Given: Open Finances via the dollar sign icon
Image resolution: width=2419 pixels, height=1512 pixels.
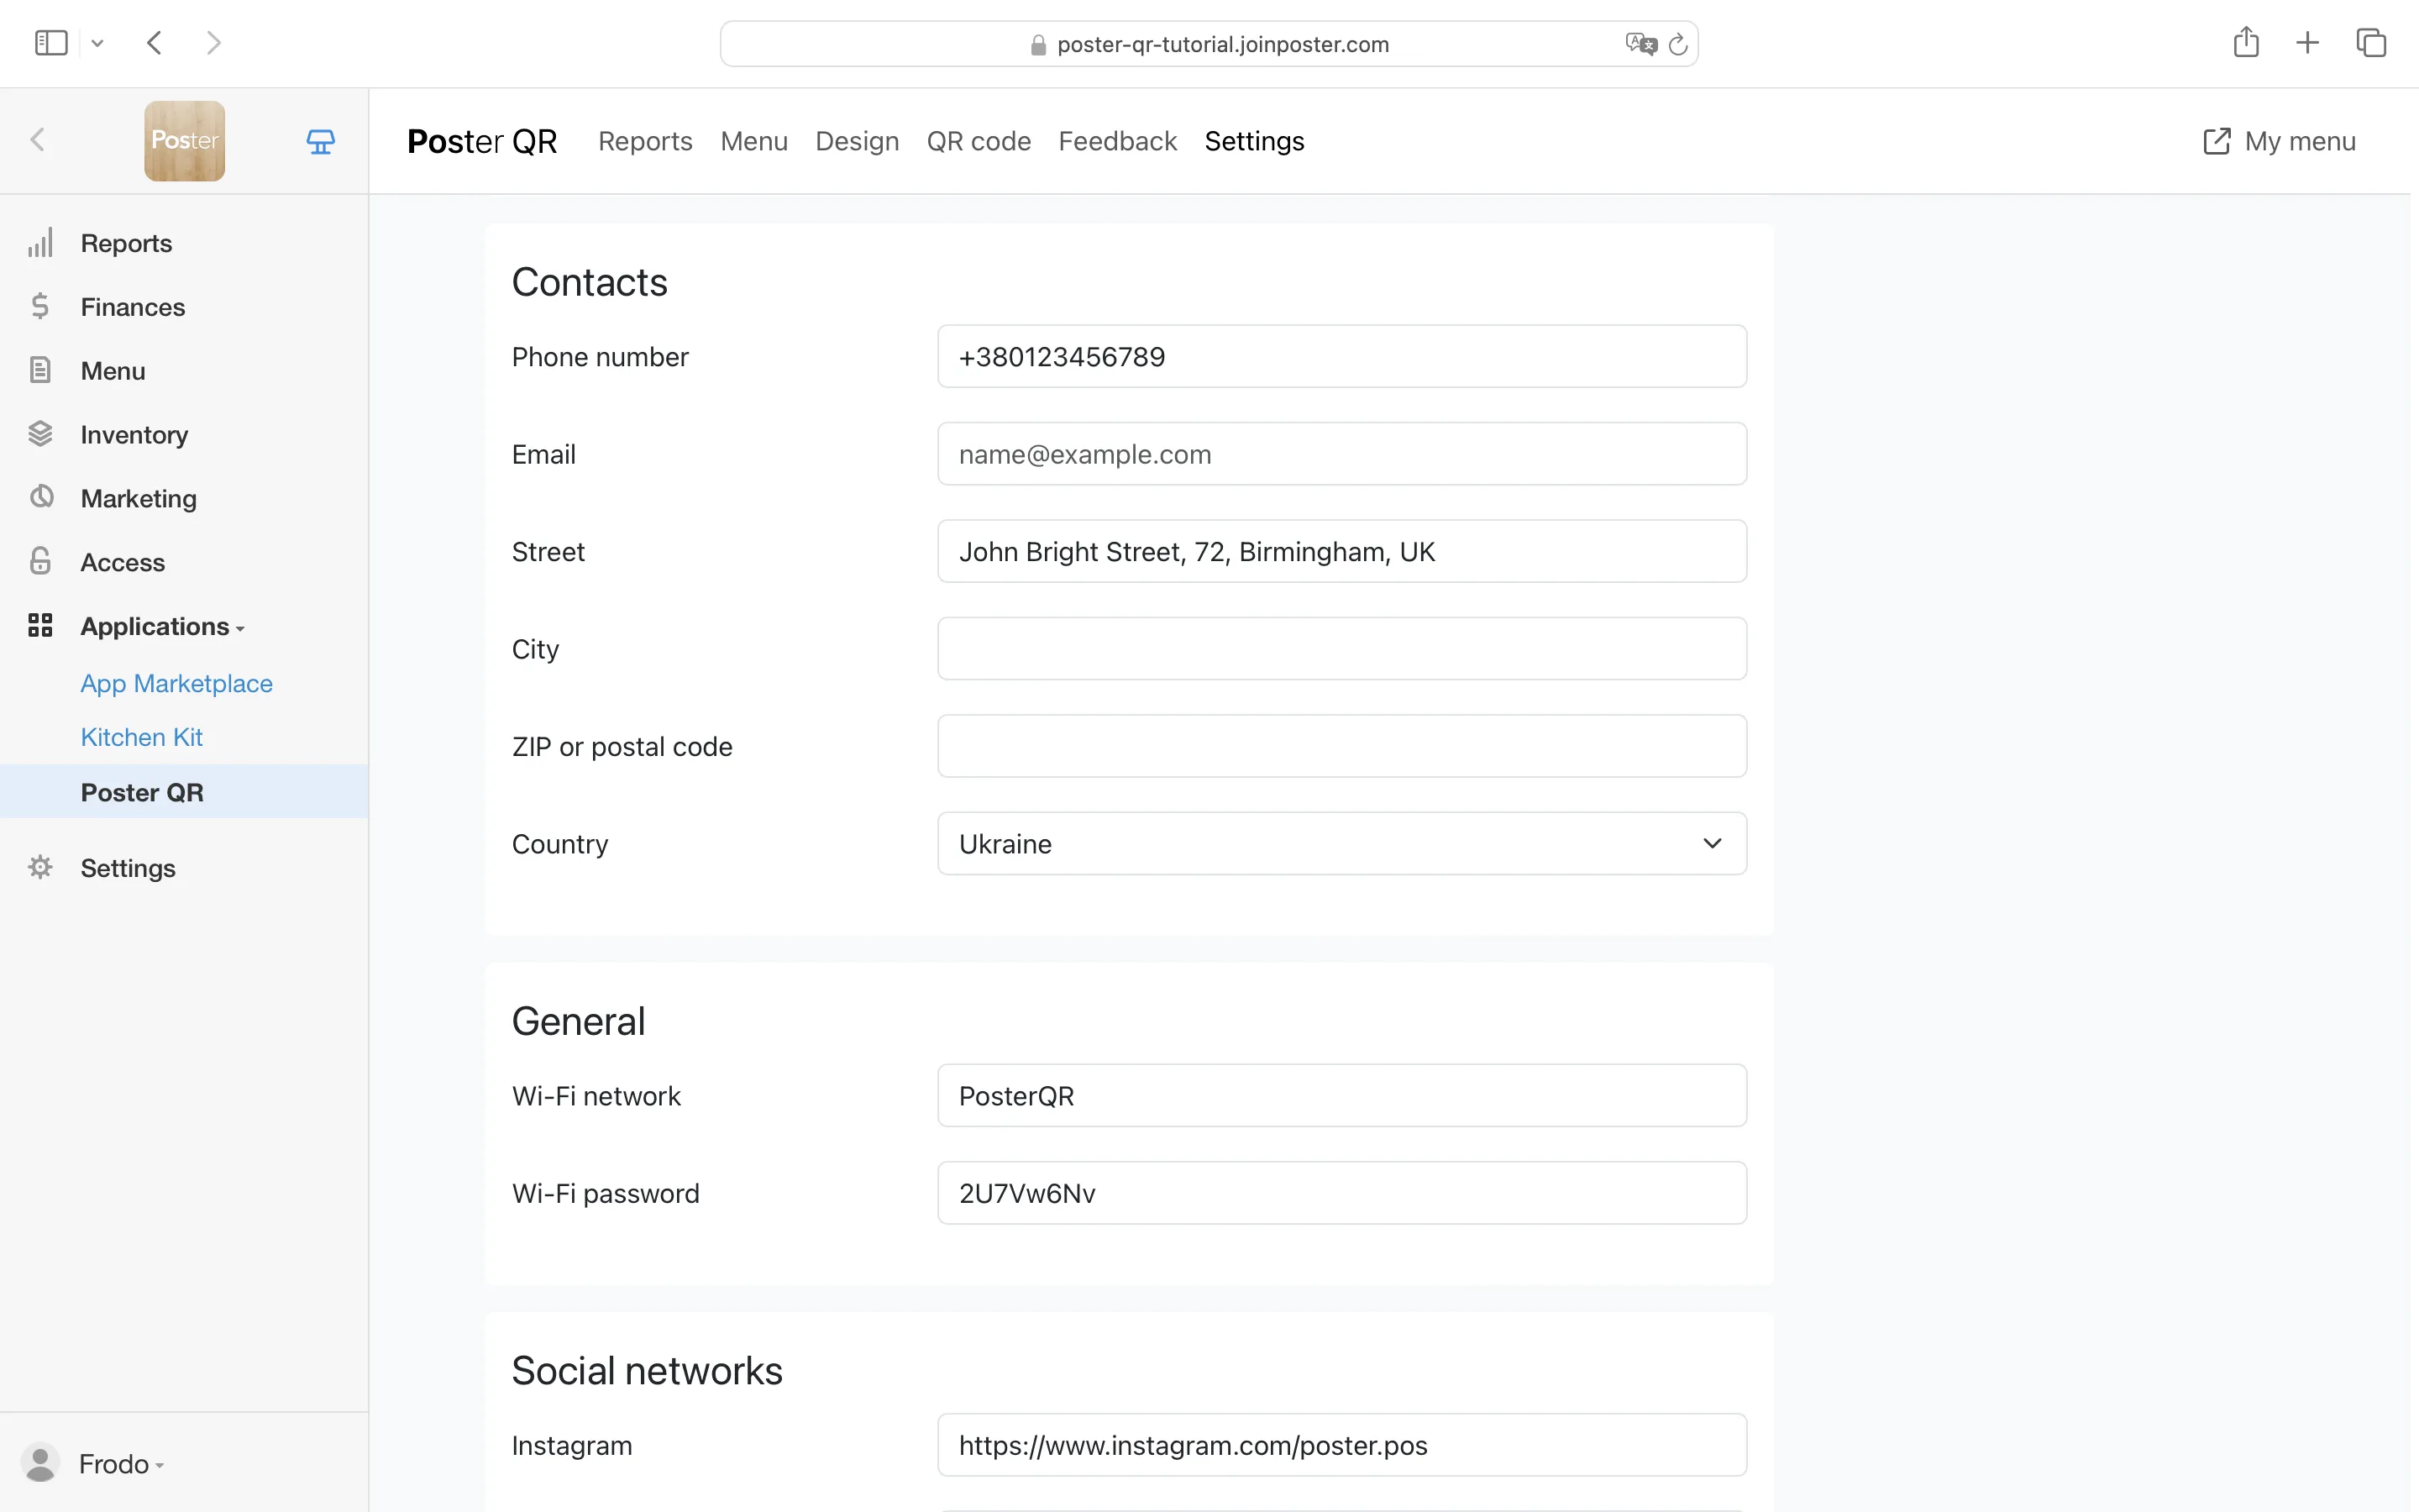Looking at the screenshot, I should 40,306.
